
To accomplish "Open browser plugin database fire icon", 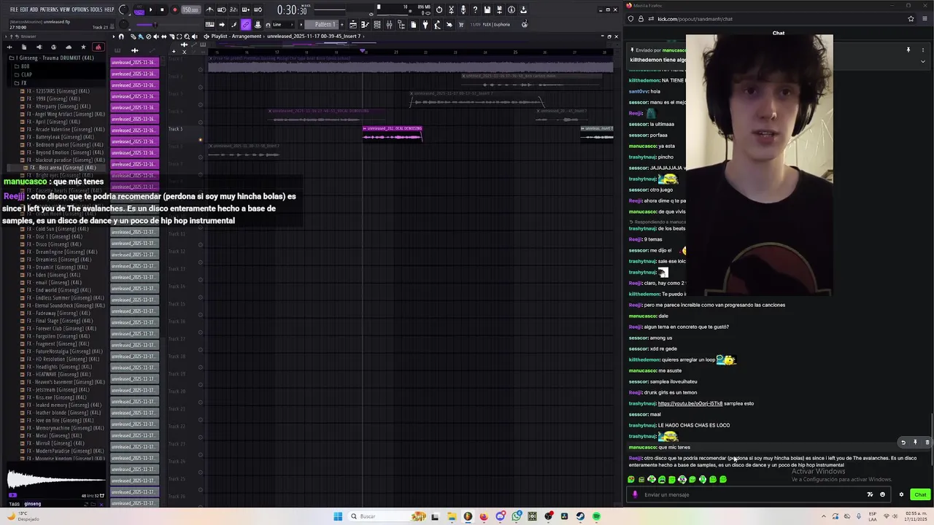I will point(99,47).
